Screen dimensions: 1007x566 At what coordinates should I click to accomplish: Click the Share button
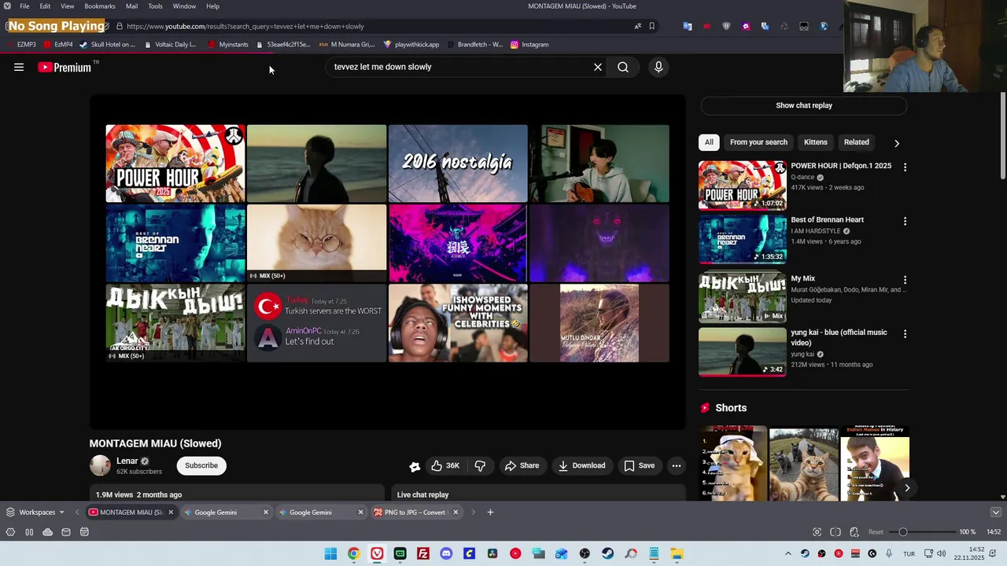click(x=522, y=465)
